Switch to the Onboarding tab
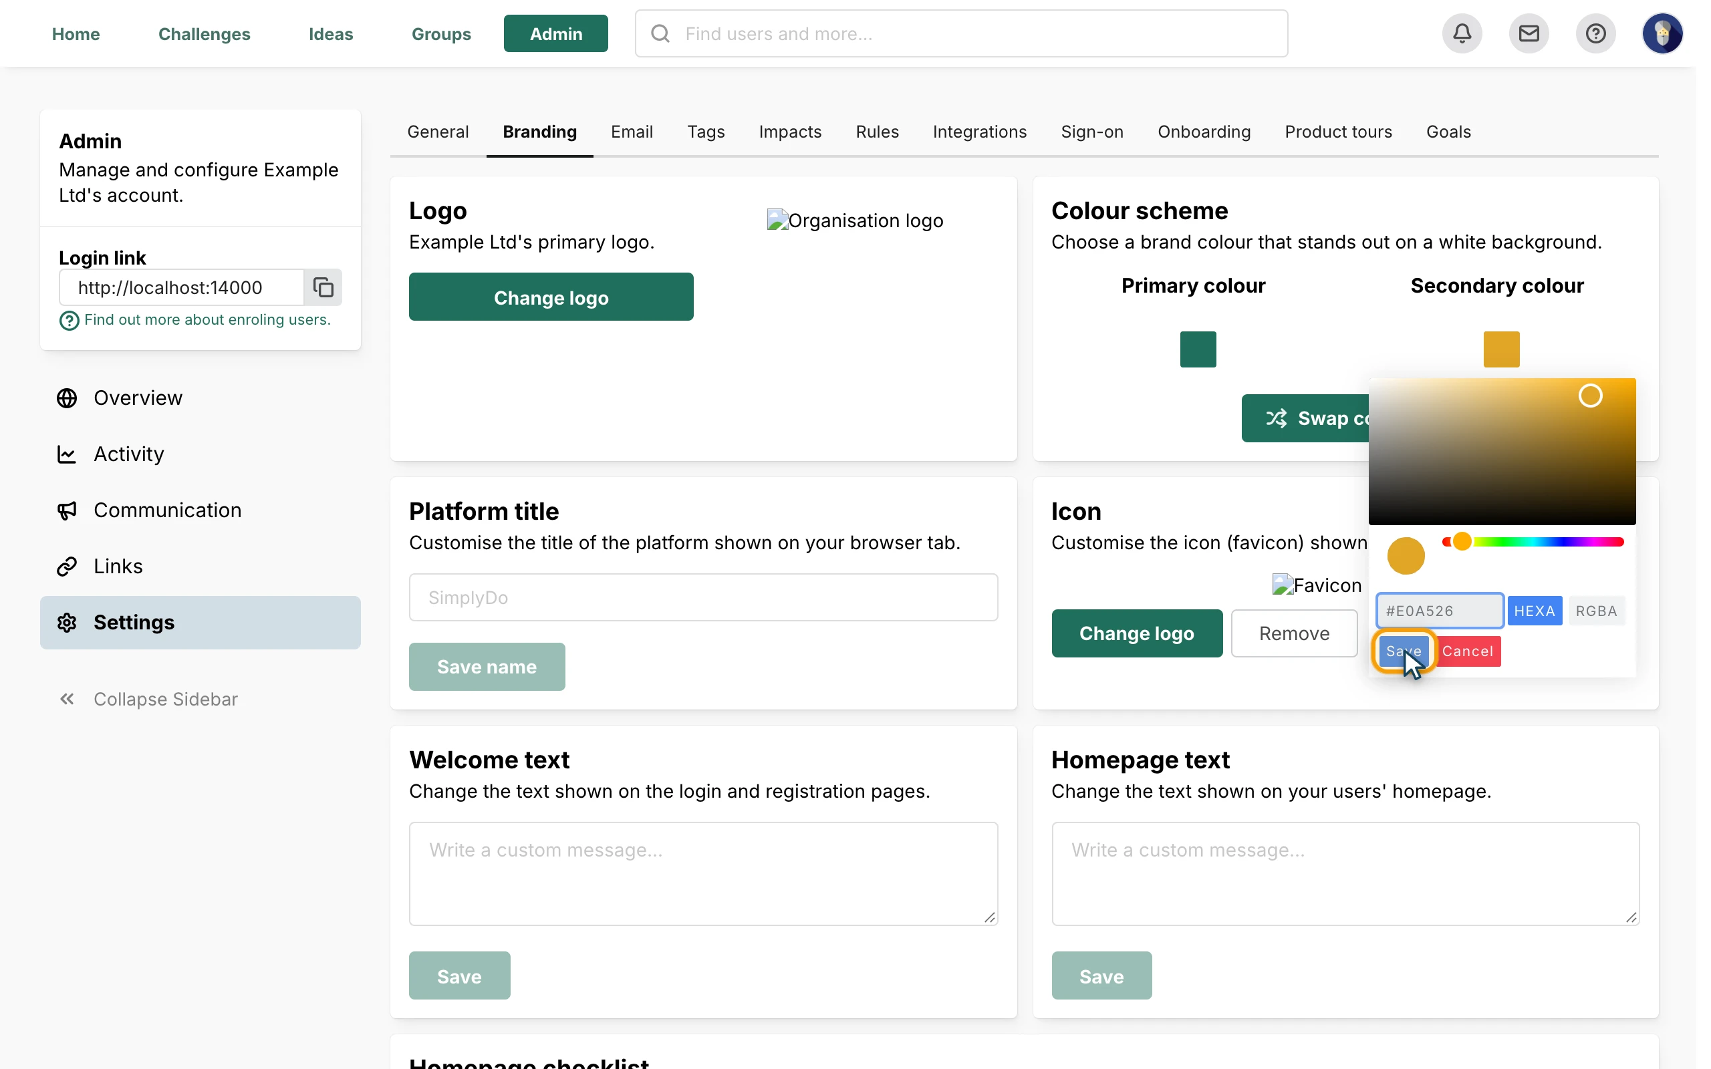 (x=1203, y=132)
